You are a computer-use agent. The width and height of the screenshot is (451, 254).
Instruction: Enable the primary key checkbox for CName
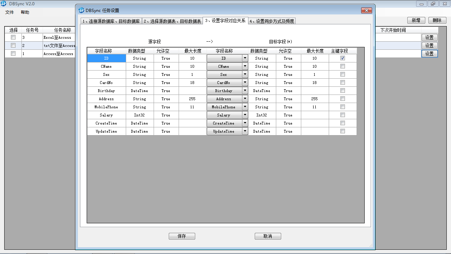click(342, 66)
